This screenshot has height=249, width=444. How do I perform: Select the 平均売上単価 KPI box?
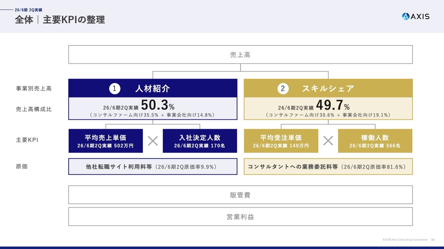(x=105, y=141)
